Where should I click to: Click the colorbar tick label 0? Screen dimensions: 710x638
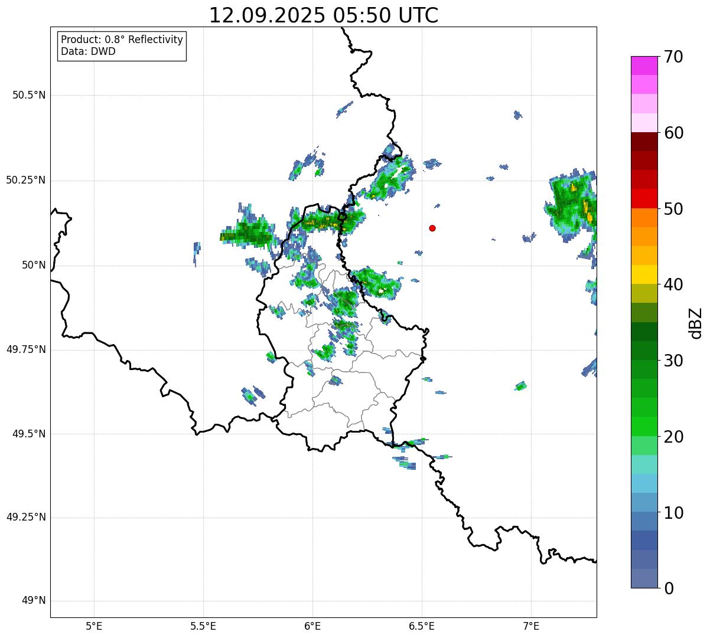(x=669, y=588)
